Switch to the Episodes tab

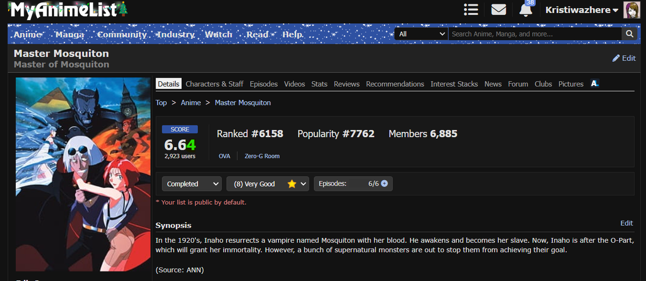tap(264, 84)
